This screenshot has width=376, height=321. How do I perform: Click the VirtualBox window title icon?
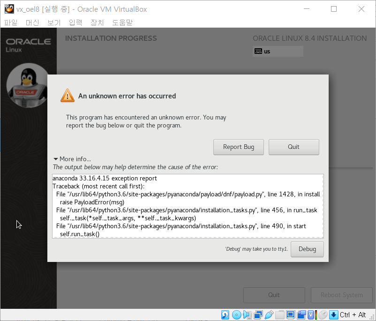[x=9, y=9]
